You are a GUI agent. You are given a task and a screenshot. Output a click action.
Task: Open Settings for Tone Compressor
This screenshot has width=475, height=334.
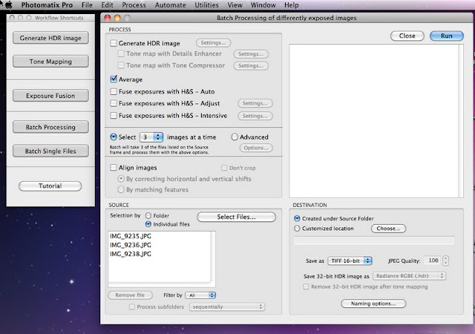(251, 65)
